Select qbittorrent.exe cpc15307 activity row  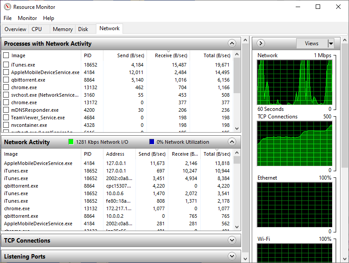(117, 186)
